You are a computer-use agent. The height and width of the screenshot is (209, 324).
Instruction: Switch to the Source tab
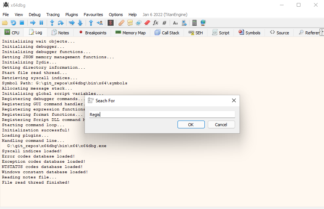coord(280,32)
